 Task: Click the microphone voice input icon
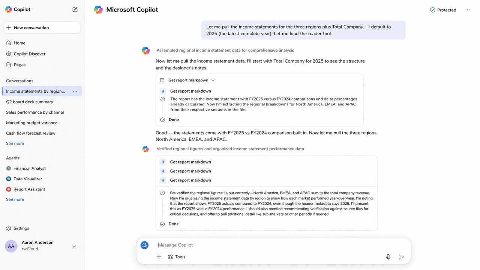(x=388, y=257)
